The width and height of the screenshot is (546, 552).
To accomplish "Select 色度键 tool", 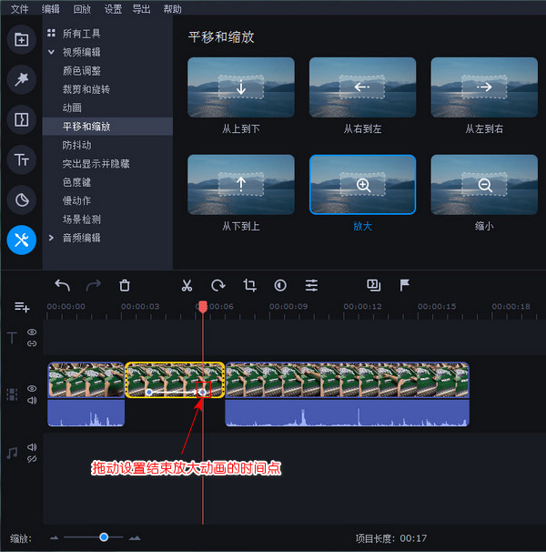I will click(76, 182).
